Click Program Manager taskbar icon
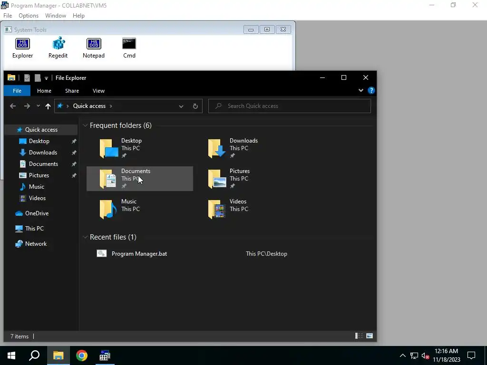The height and width of the screenshot is (365, 487). coord(105,355)
